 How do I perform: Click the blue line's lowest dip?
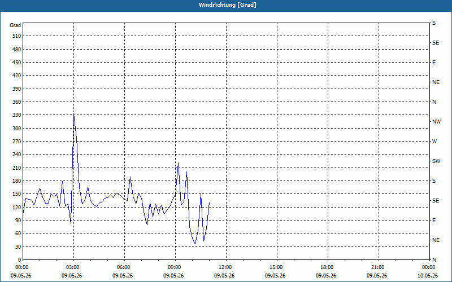tap(195, 244)
